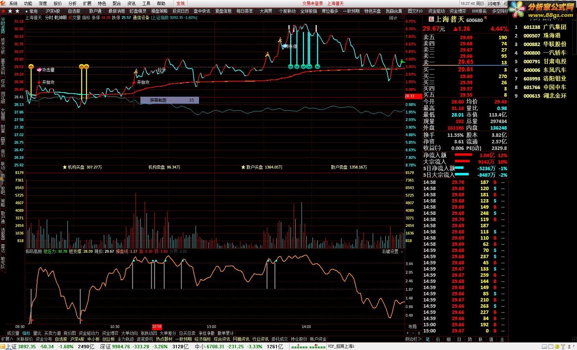This screenshot has height=350, width=577.
Task: Expand the 扩展 list in bottom bar
Action: 7,339
